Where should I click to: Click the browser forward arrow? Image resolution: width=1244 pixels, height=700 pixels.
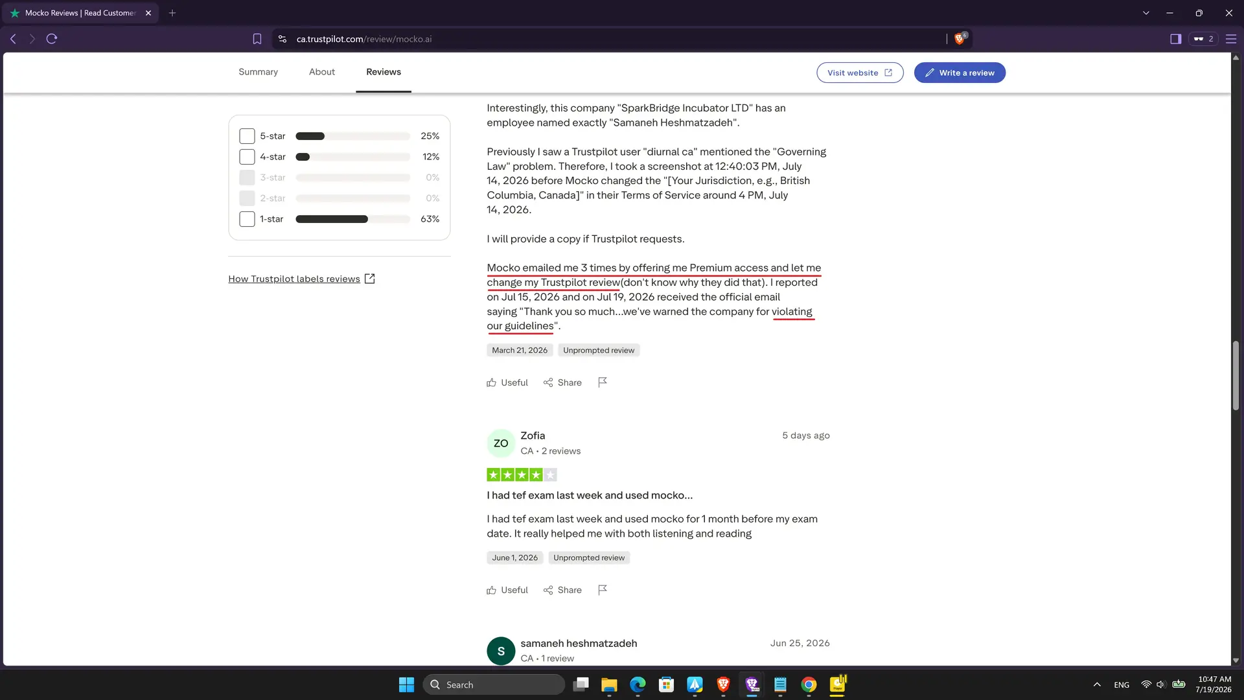(32, 39)
